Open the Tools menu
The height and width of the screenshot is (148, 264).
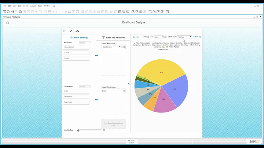(40, 6)
